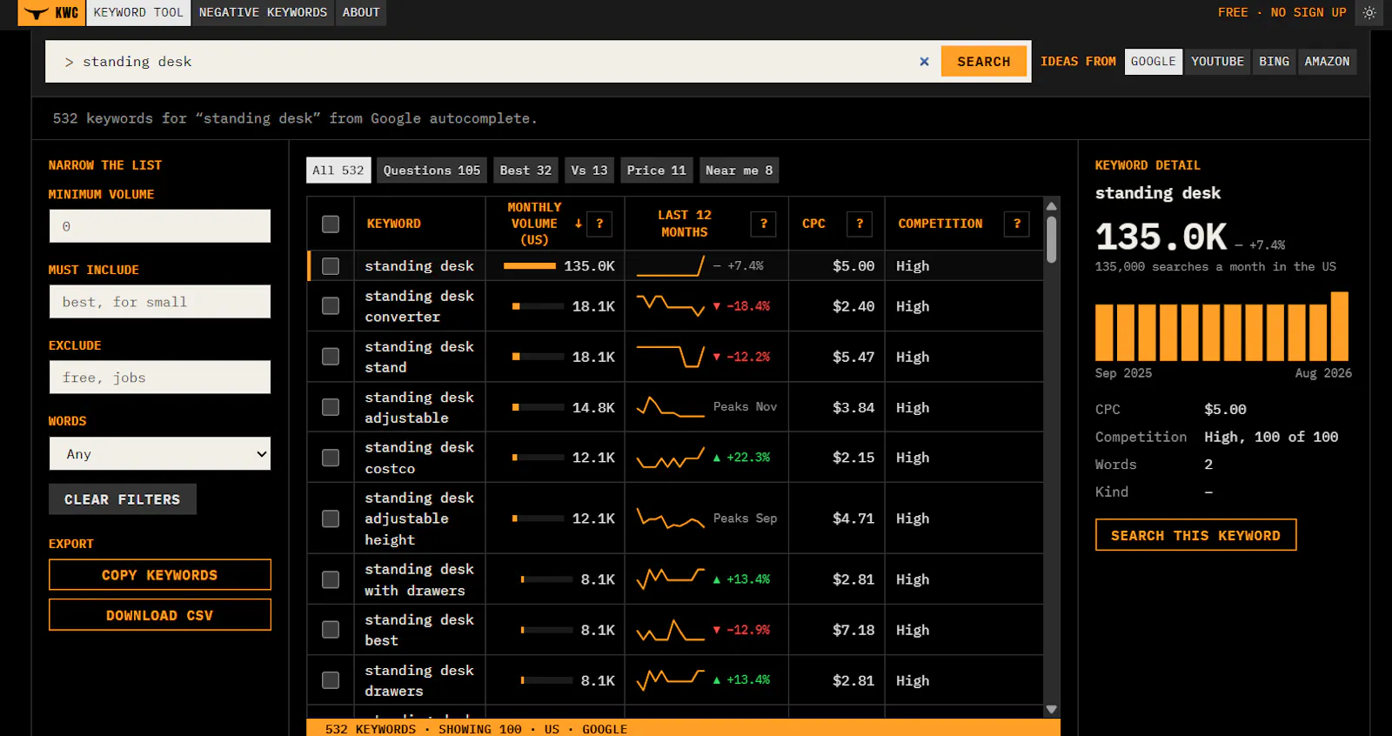The image size is (1392, 736).
Task: Sort by Monthly Volume arrow
Action: pyautogui.click(x=578, y=224)
